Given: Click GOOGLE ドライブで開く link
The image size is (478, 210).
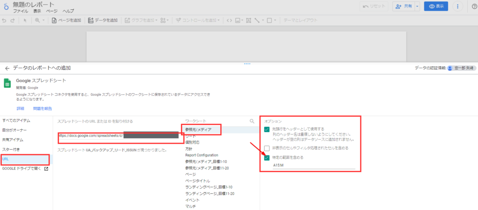Looking at the screenshot, I should coord(25,168).
